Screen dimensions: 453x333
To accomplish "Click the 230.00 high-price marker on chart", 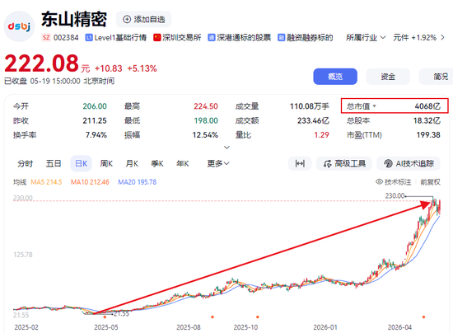I will [x=395, y=195].
